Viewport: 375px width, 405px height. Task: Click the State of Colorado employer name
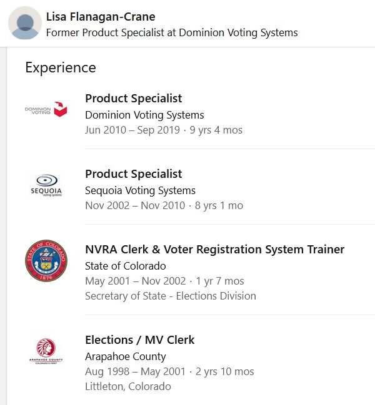(126, 266)
